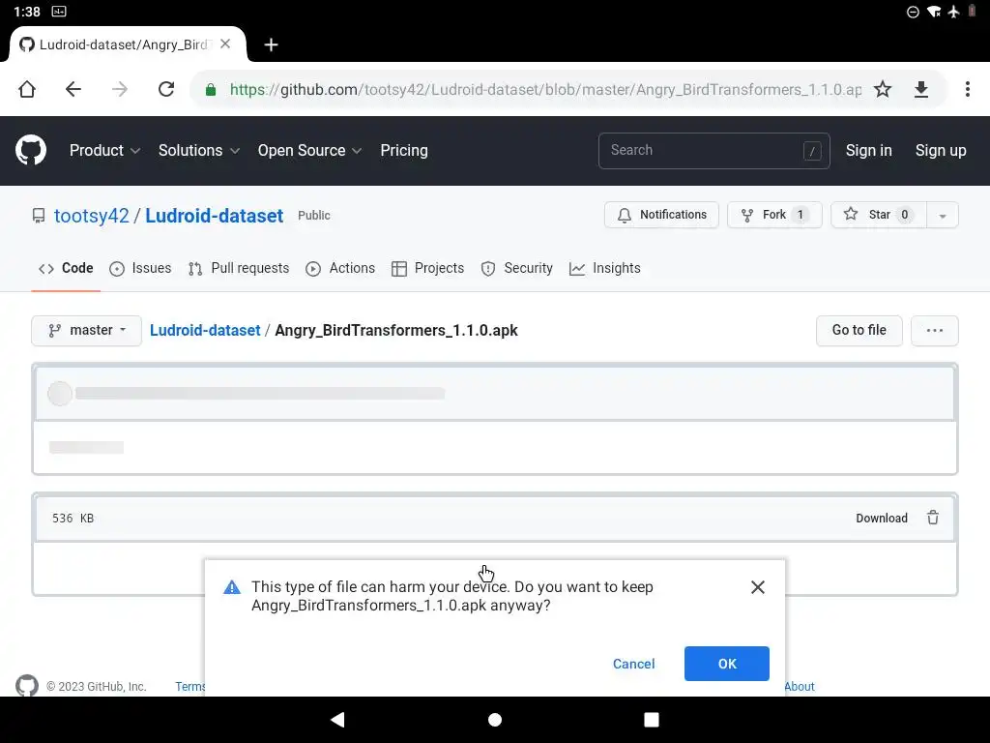Switch to the Security tab
990x743 pixels.
516,269
